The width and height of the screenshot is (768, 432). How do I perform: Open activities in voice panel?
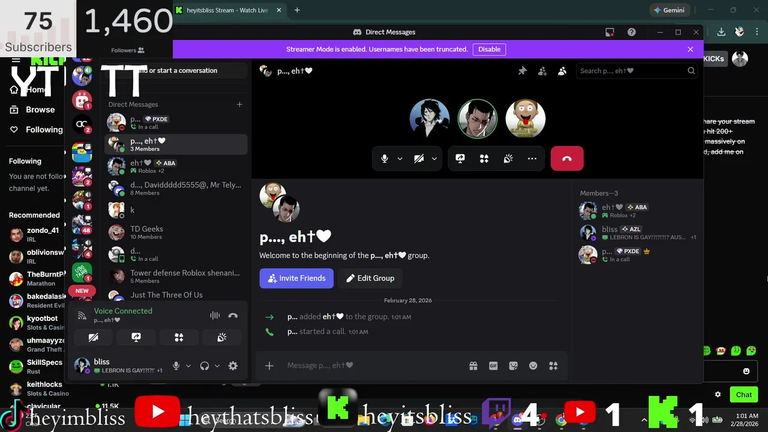click(x=179, y=338)
